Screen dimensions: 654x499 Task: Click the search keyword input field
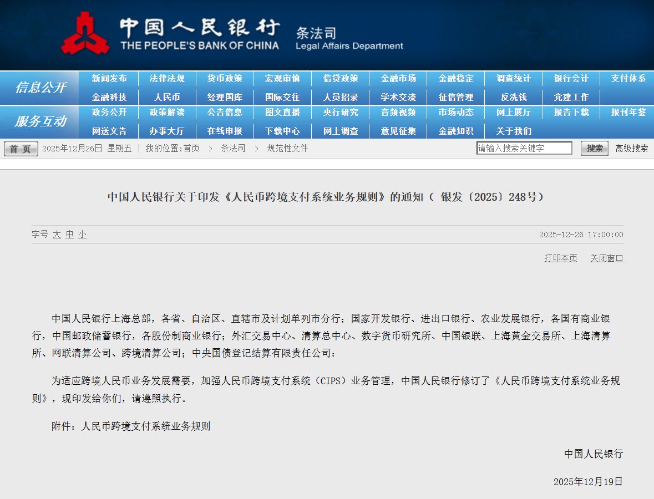(524, 147)
